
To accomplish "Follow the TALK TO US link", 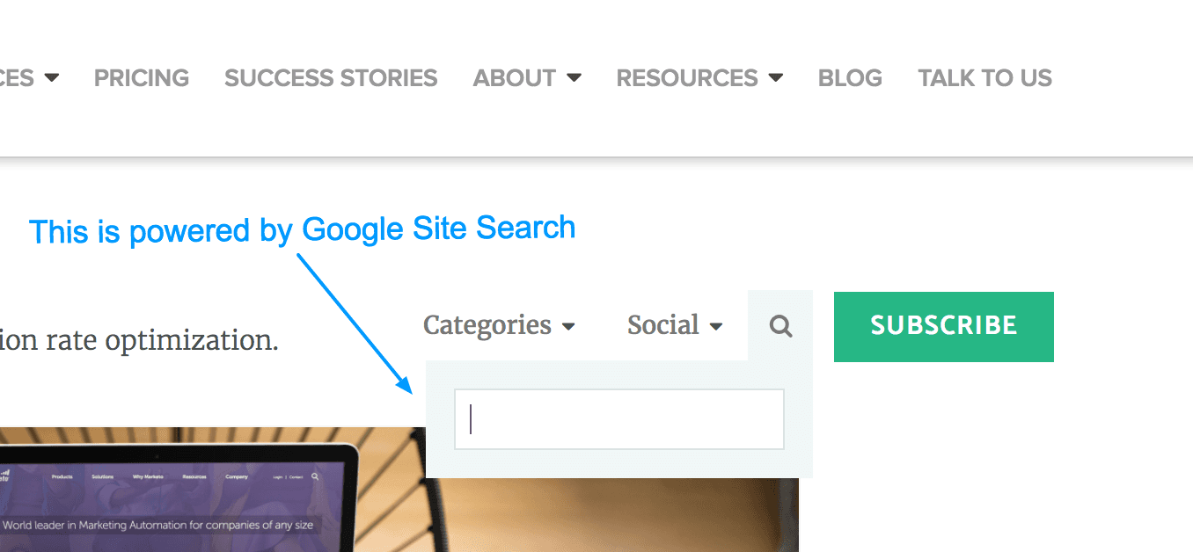I will click(984, 77).
